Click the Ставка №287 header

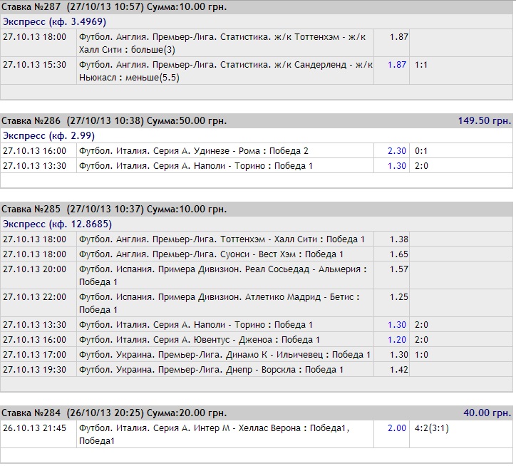[114, 6]
